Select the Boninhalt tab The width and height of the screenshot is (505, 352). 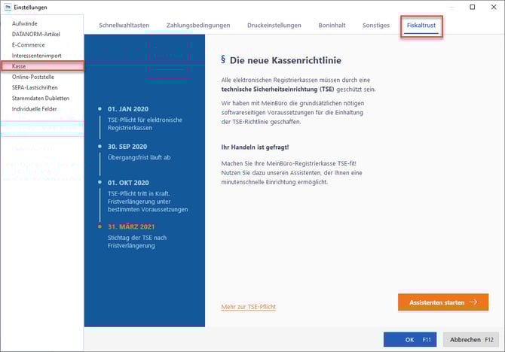(x=331, y=26)
